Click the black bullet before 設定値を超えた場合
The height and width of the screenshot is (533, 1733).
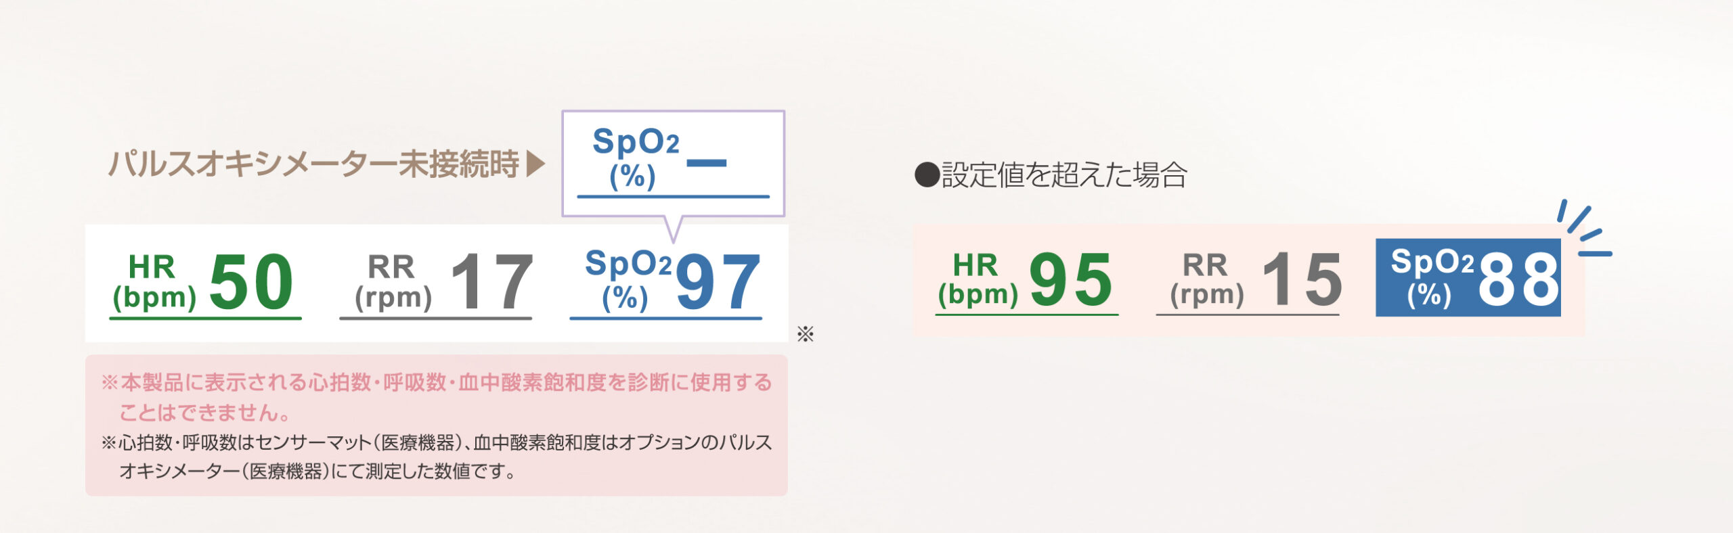coord(926,175)
